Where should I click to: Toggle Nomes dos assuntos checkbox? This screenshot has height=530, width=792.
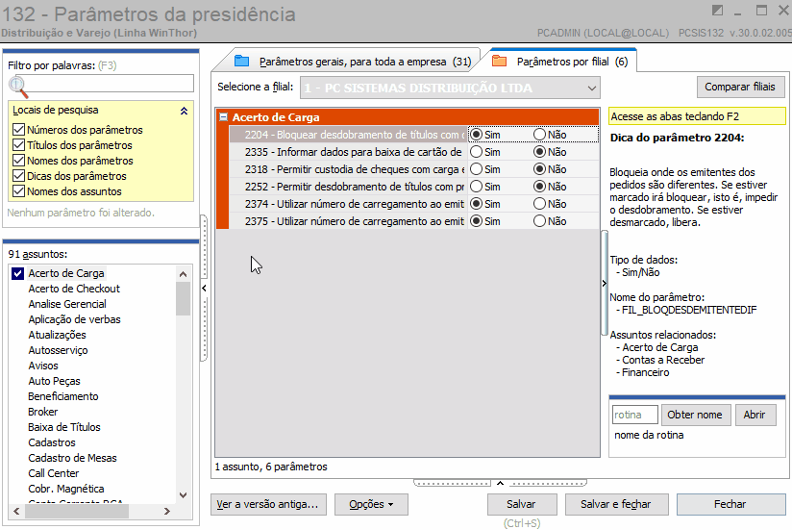pyautogui.click(x=18, y=191)
